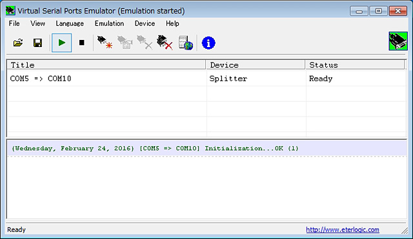Viewport: 413px width, 239px height.
Task: Maximize the Virtual Serial Ports Emulator window
Action: coord(378,11)
